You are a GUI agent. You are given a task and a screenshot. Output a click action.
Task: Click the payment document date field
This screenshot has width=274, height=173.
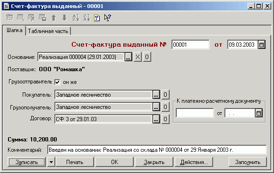click(x=240, y=113)
